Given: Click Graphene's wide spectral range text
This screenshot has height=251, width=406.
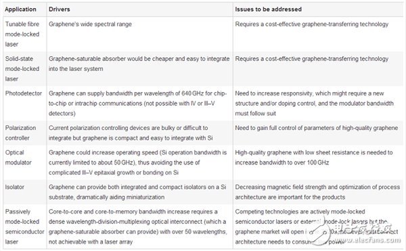Looking at the screenshot, I should point(90,24).
